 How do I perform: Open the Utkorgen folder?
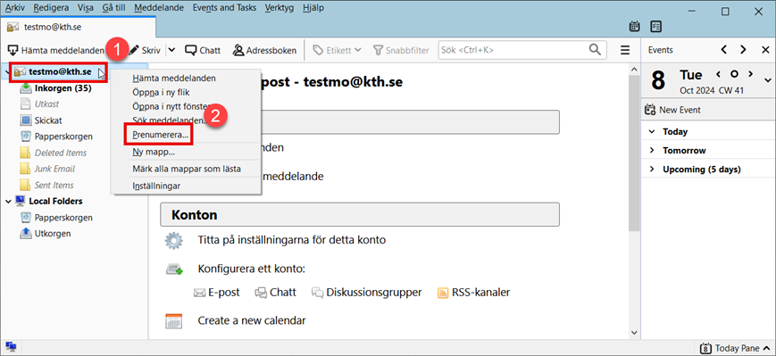click(x=53, y=234)
